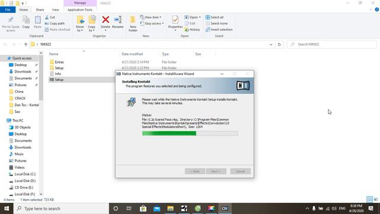380x214 pixels.
Task: Go up one folder level arrow
Action: pos(26,45)
